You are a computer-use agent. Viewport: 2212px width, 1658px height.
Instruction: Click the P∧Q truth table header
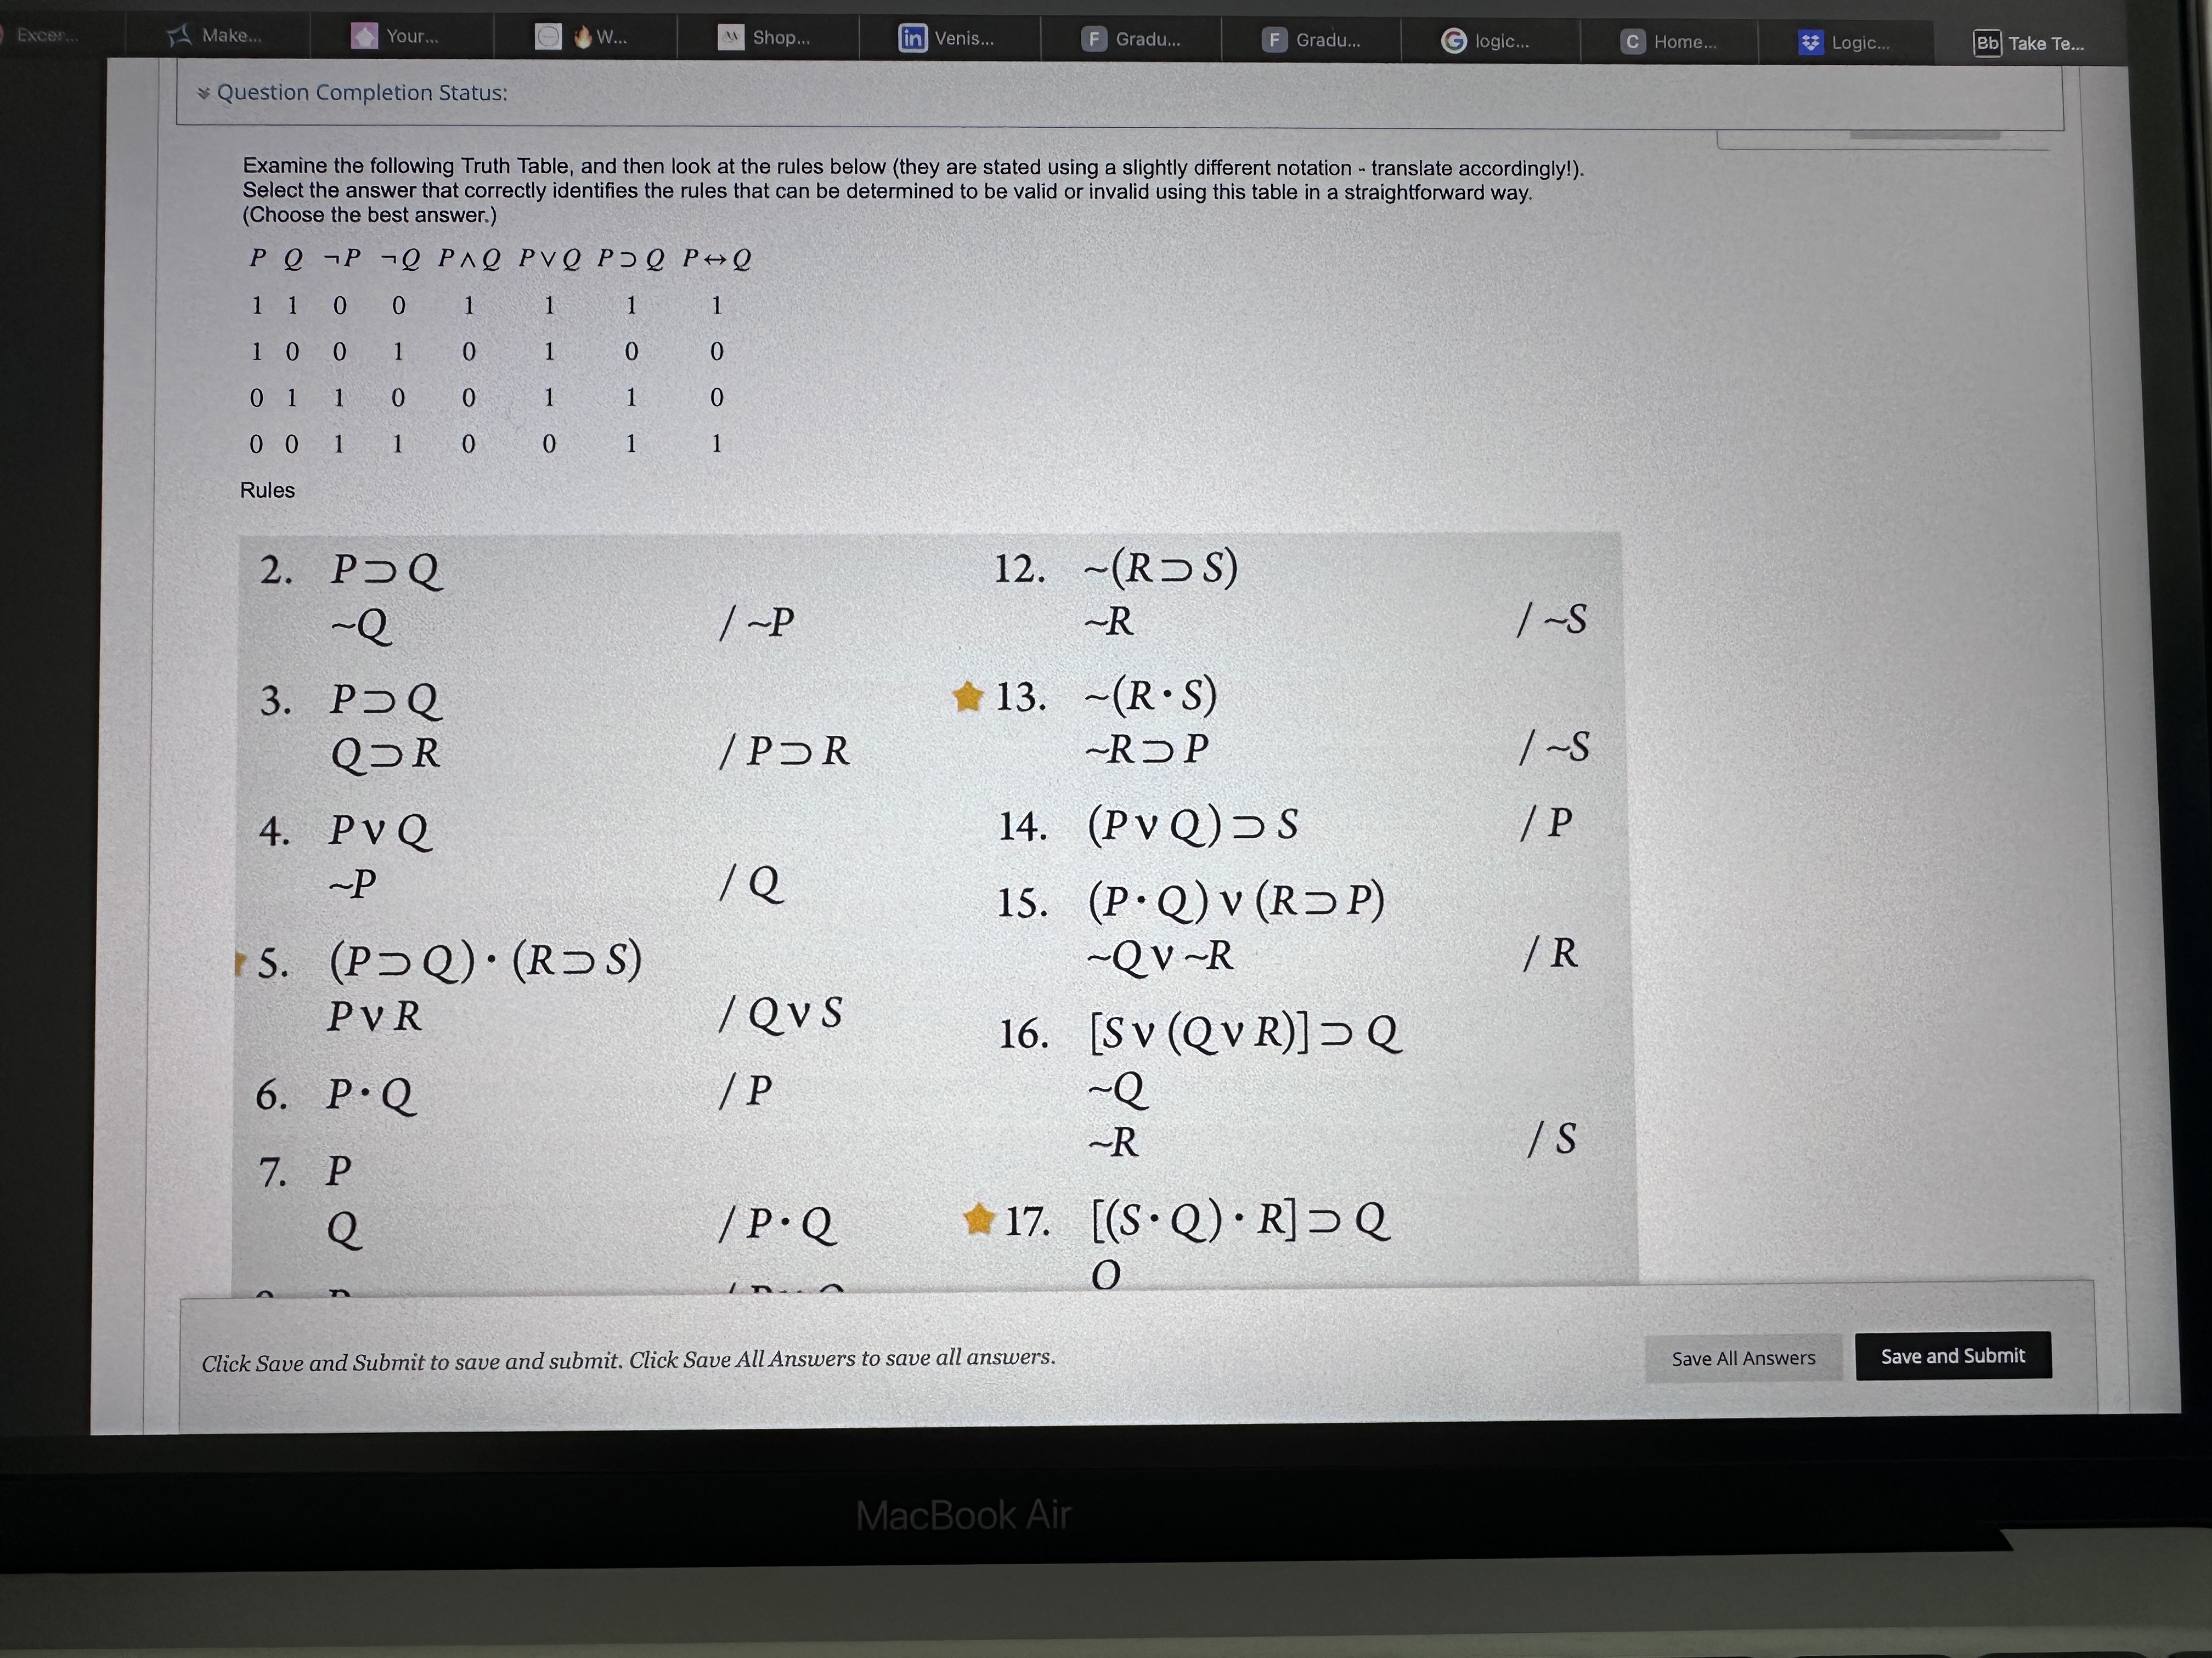469,259
